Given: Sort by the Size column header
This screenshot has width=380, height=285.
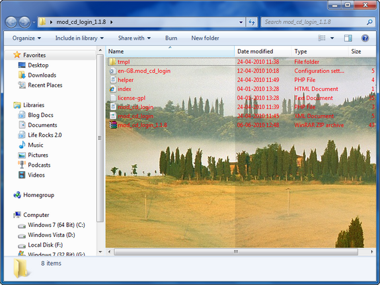Looking at the screenshot, I should 362,52.
